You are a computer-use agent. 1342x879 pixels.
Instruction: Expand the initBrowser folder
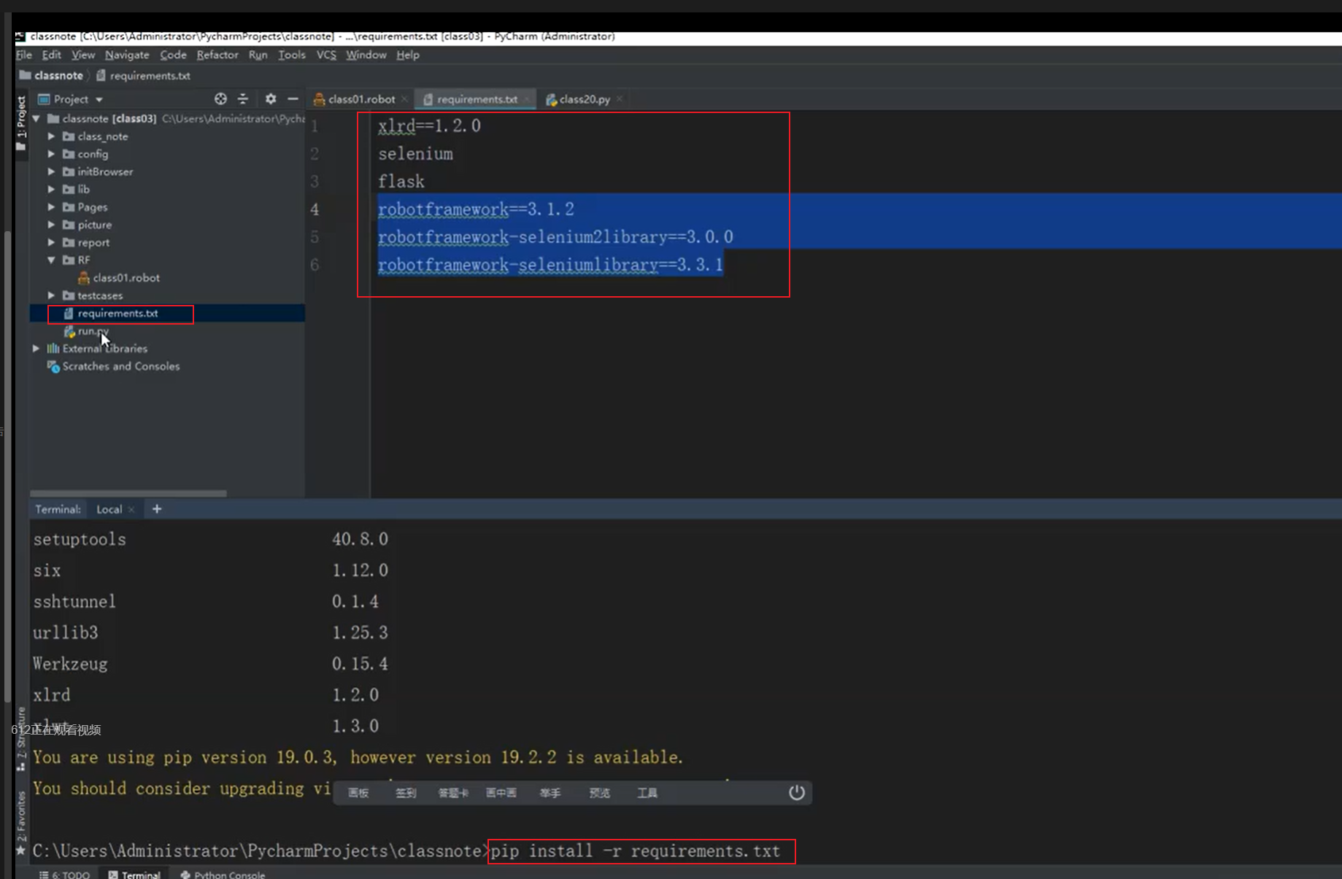tap(51, 171)
